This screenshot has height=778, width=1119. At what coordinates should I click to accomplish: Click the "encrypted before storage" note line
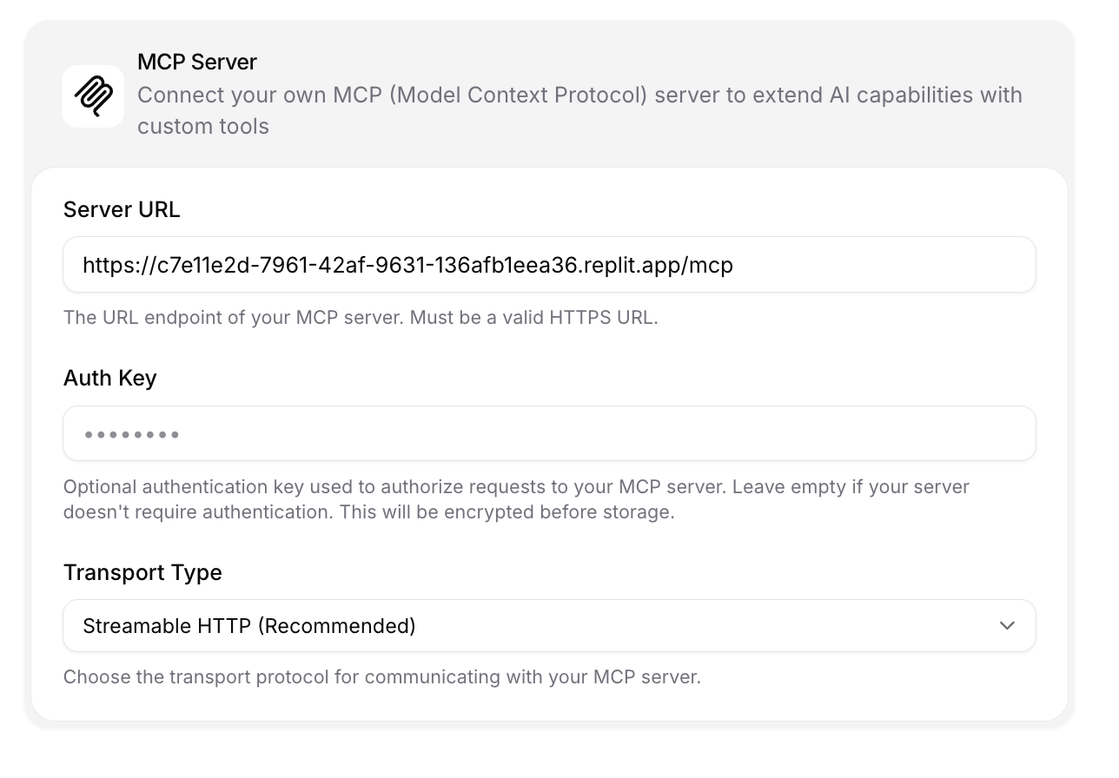pyautogui.click(x=368, y=512)
